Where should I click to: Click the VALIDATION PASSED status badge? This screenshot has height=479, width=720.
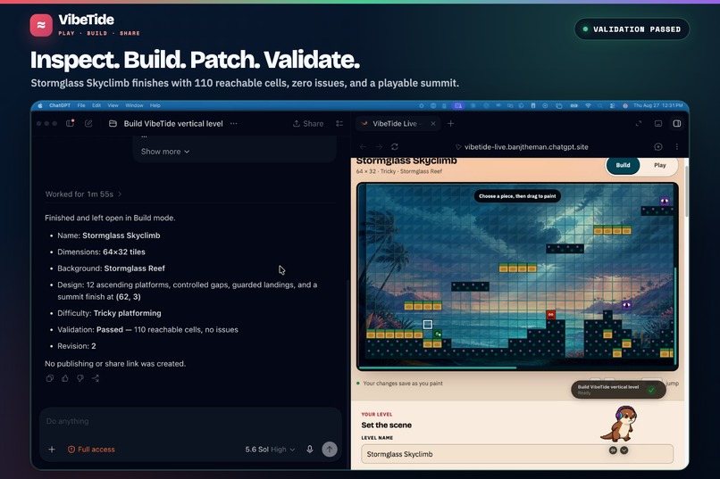(632, 29)
